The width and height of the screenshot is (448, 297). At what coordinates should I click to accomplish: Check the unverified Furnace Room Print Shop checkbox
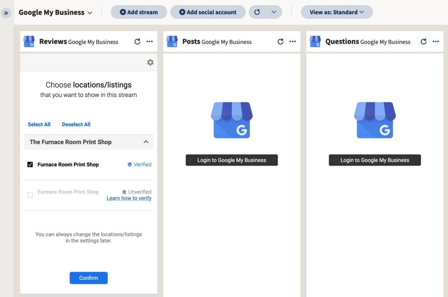30,195
